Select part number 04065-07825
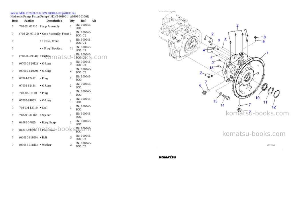The image size is (293, 207). [x=27, y=122]
